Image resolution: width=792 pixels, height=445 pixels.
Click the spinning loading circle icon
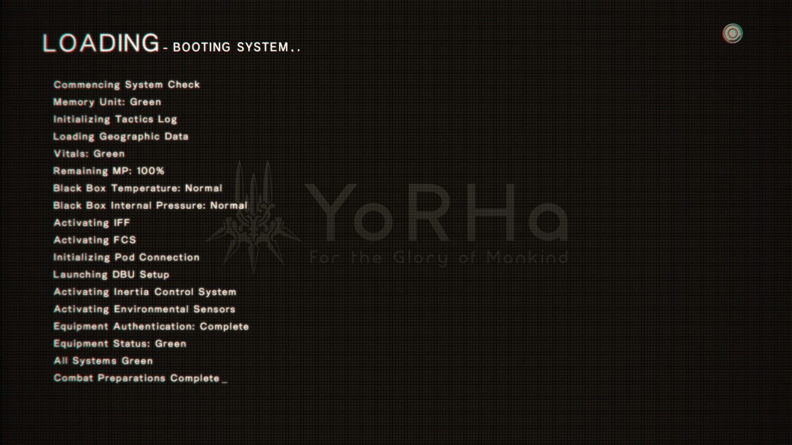[x=732, y=33]
